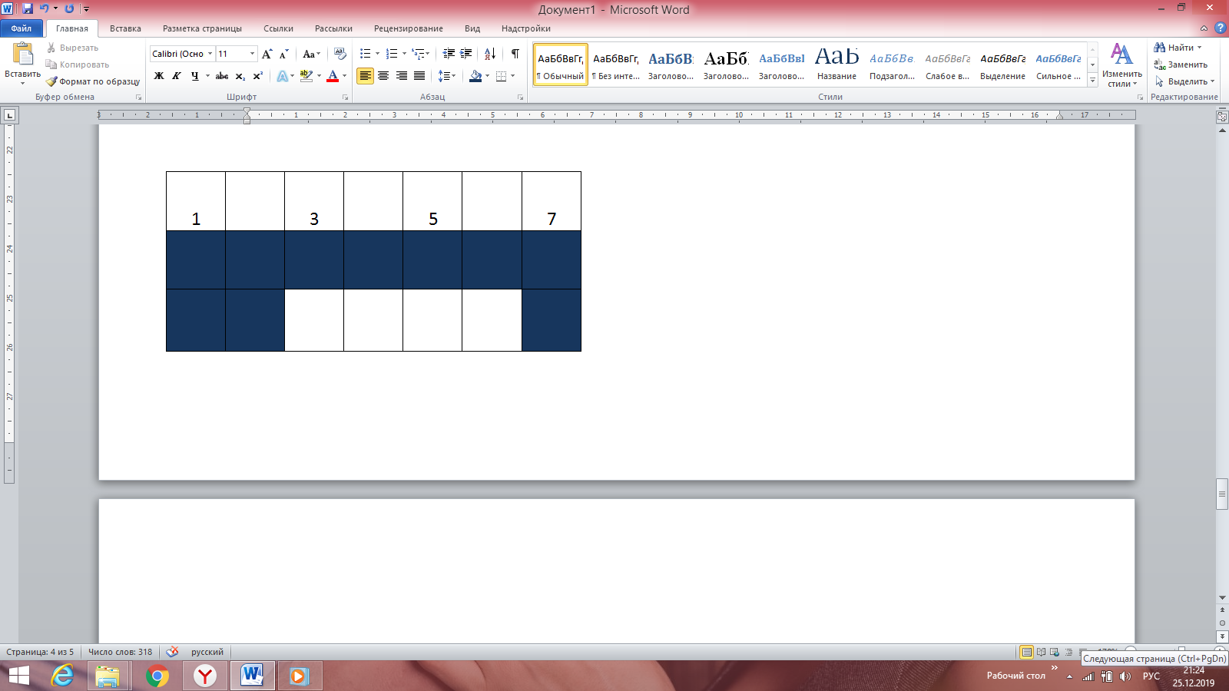The height and width of the screenshot is (691, 1229).
Task: Expand the line spacing dropdown
Action: [x=454, y=76]
